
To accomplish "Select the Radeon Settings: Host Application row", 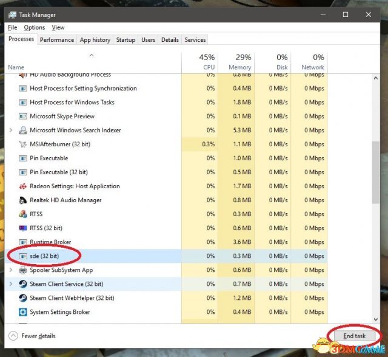I will (166, 186).
